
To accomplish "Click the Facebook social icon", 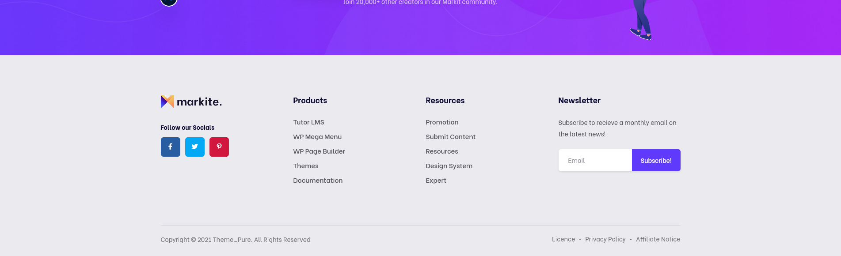I will (x=170, y=147).
